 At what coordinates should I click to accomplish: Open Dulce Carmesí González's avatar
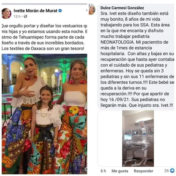(92, 9)
